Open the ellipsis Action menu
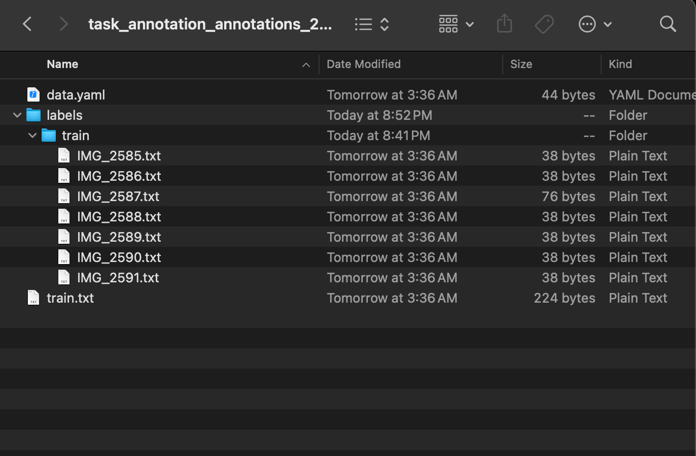The width and height of the screenshot is (696, 456). (595, 24)
